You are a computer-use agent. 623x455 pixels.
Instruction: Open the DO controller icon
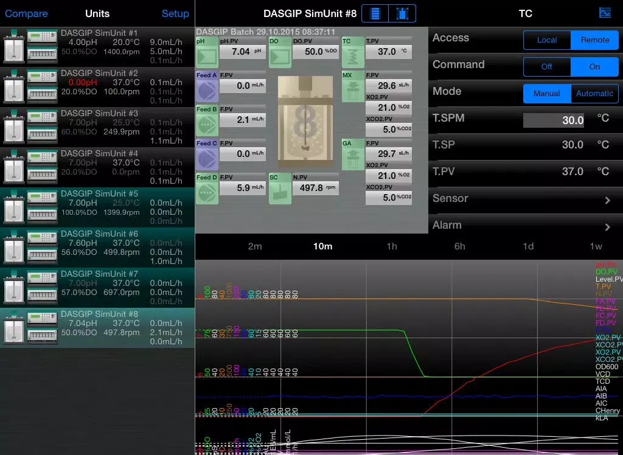click(x=280, y=52)
